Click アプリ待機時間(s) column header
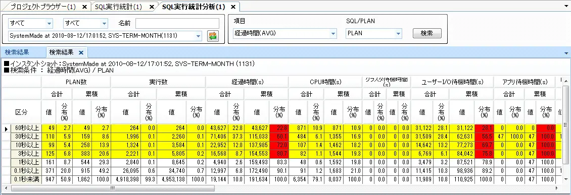This screenshot has height=195, width=571. click(525, 82)
